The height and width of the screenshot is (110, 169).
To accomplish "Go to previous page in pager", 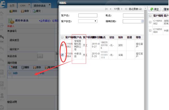I will point(111,9).
